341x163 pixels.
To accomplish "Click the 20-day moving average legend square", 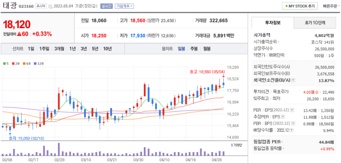I will point(13,64).
